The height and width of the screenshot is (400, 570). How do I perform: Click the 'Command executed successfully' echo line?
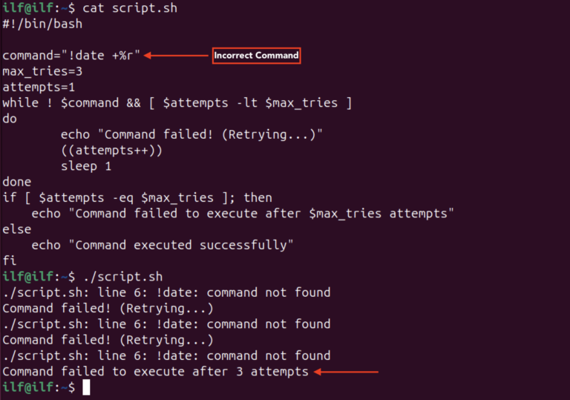point(163,245)
